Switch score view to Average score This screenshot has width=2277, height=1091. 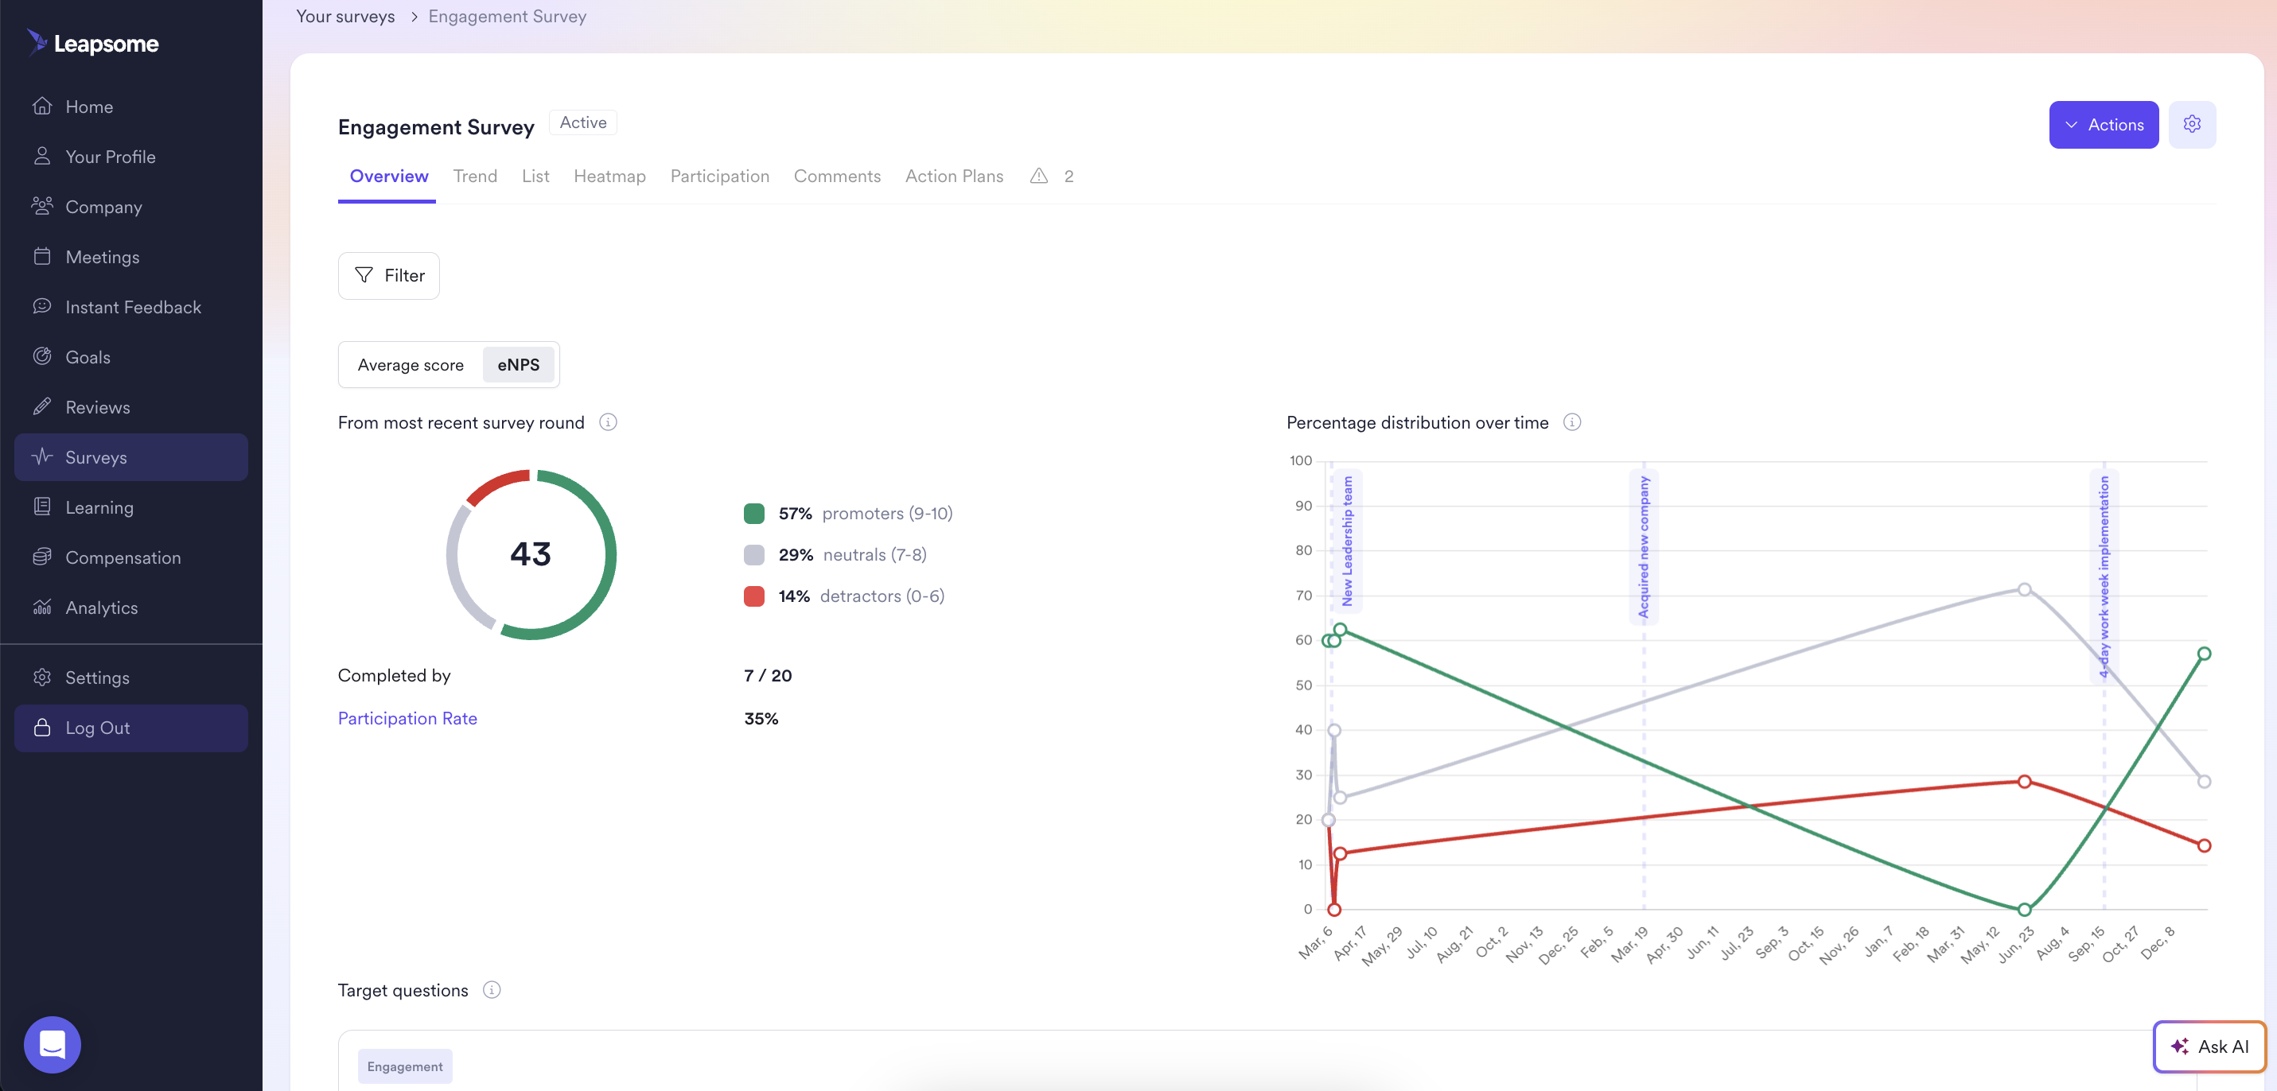click(x=411, y=365)
